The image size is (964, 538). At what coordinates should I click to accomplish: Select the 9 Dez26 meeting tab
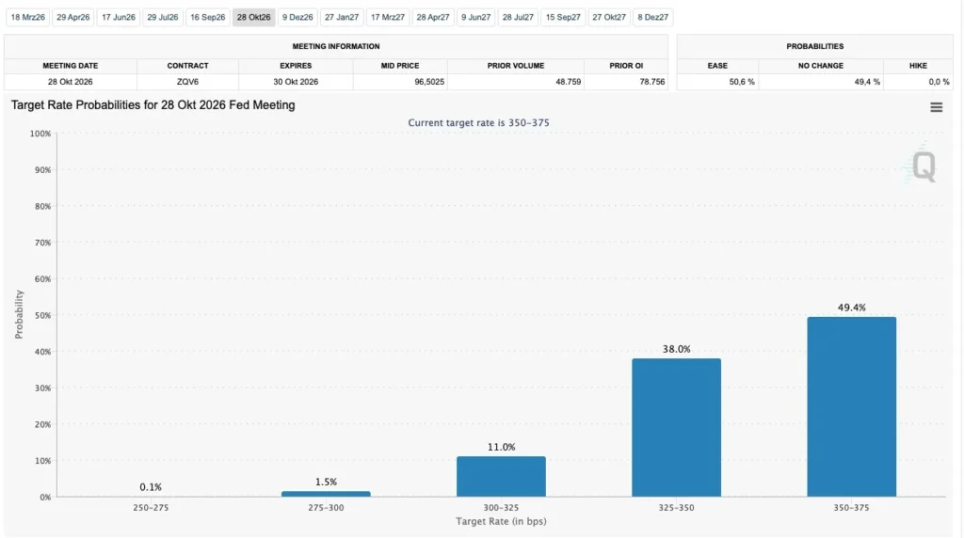pos(297,17)
